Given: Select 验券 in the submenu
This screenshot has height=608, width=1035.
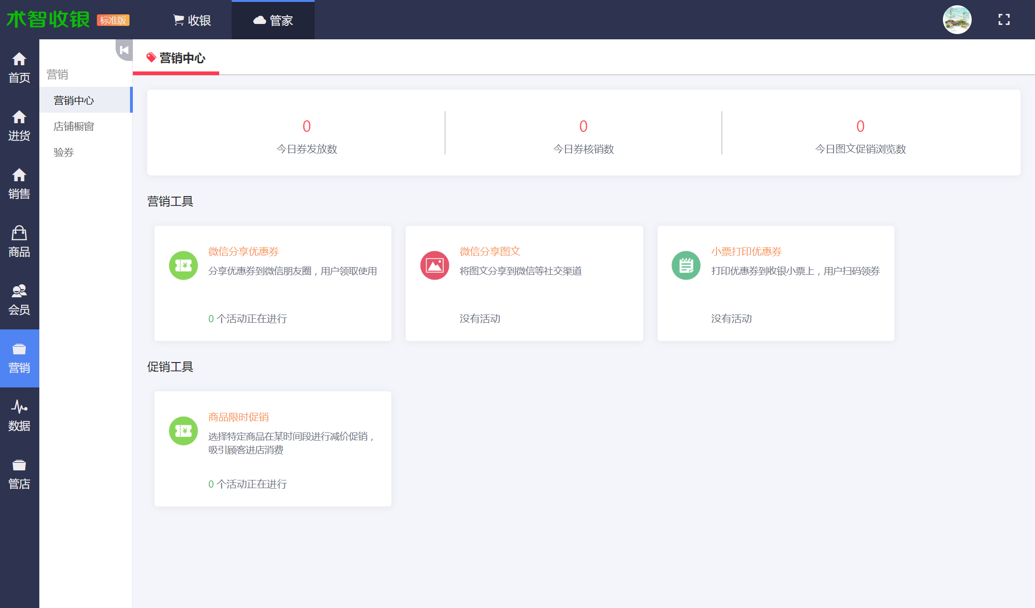Looking at the screenshot, I should tap(86, 152).
